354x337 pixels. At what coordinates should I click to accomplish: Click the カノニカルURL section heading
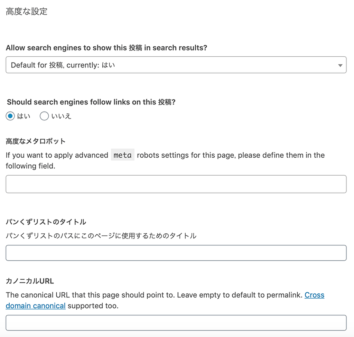point(29,281)
